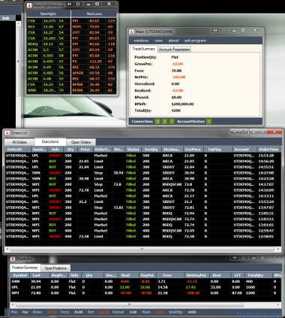
Task: Click the pin icon in Positions titlebar
Action: click(x=235, y=258)
